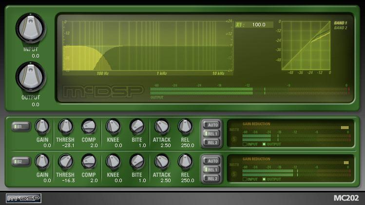Click the Band 2 THRESH knob

click(65, 162)
